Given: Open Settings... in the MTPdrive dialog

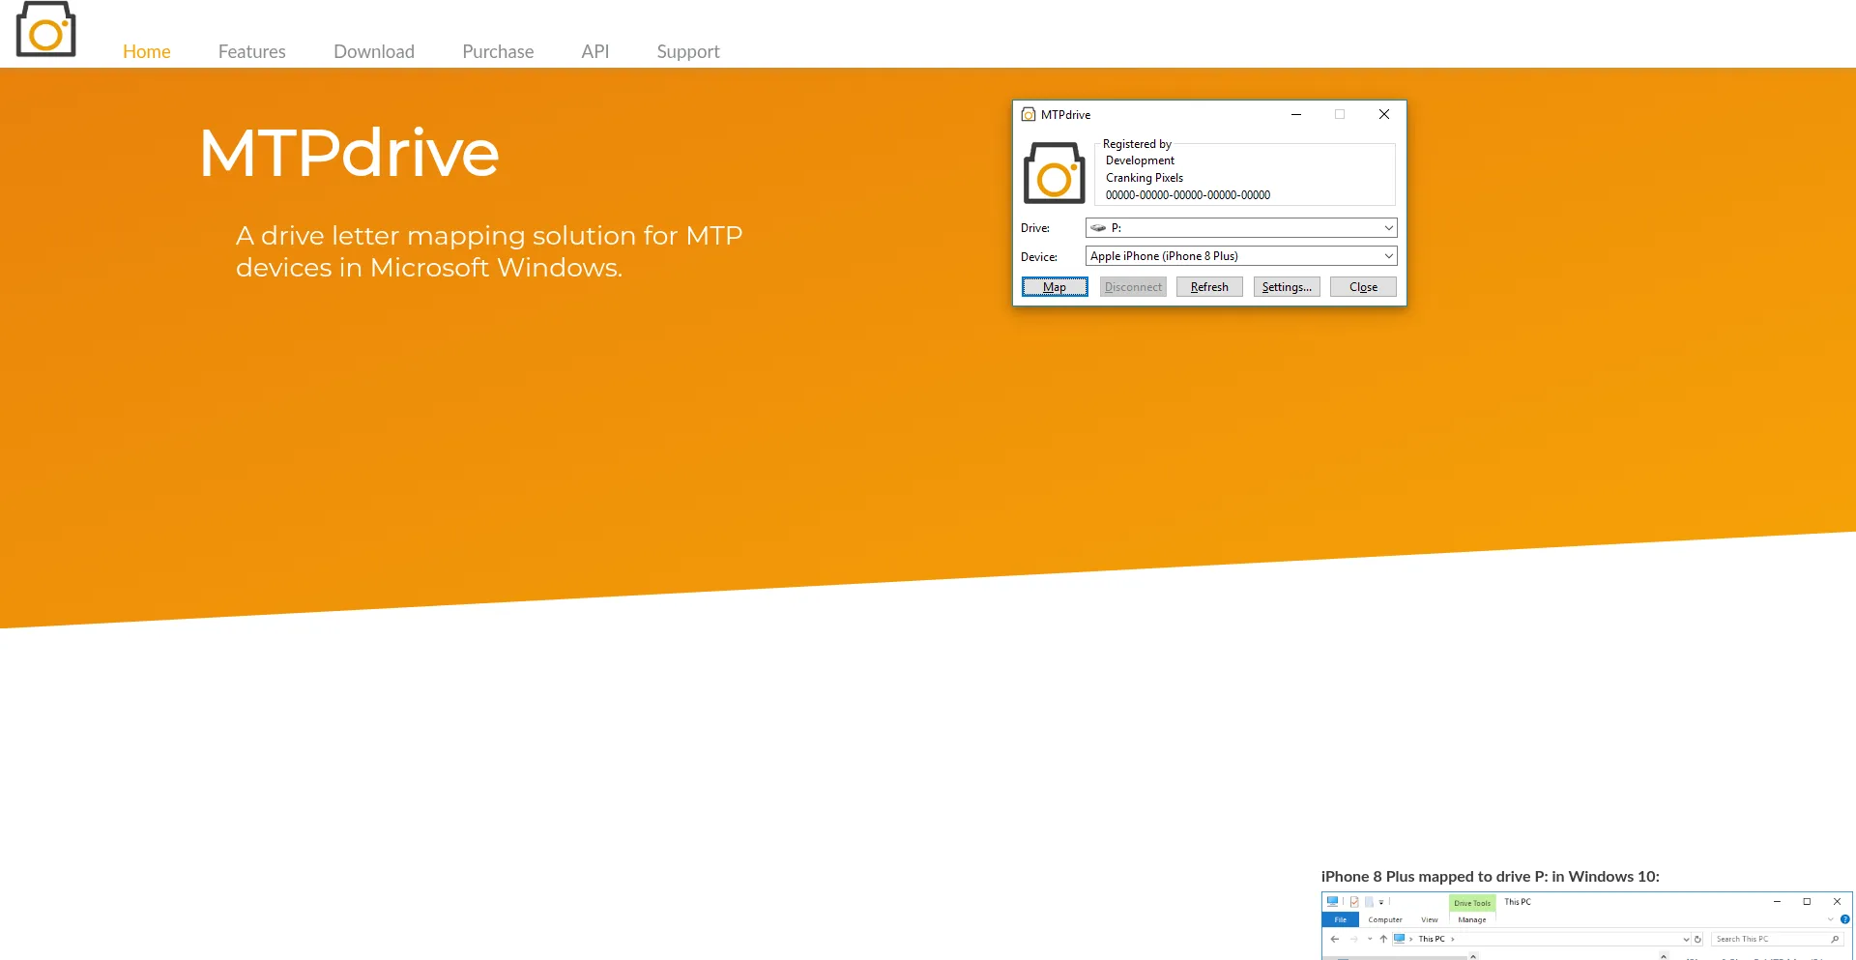Looking at the screenshot, I should 1287,287.
